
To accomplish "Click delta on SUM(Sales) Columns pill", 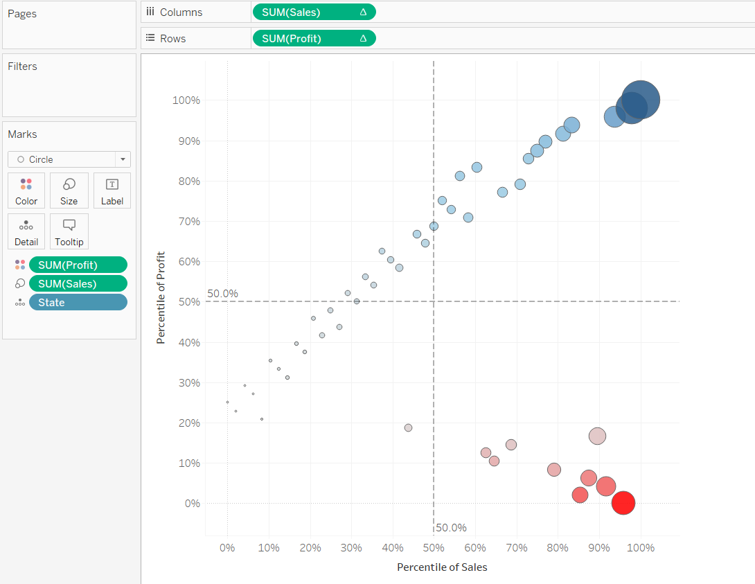I will click(x=363, y=12).
